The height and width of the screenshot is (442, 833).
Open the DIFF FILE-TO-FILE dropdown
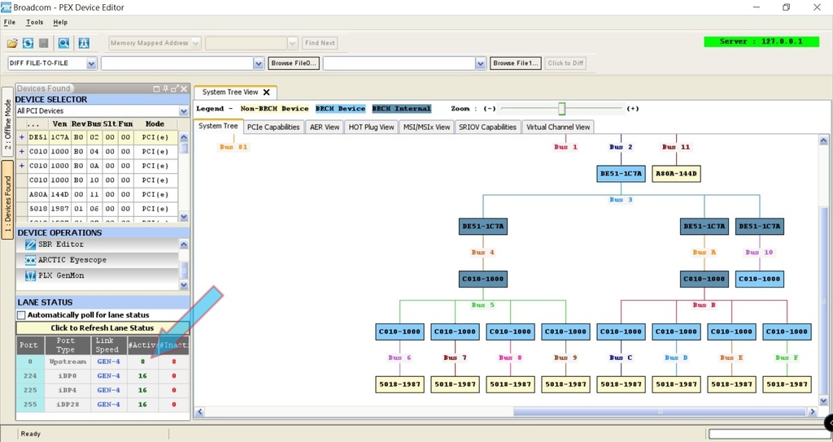[x=91, y=63]
